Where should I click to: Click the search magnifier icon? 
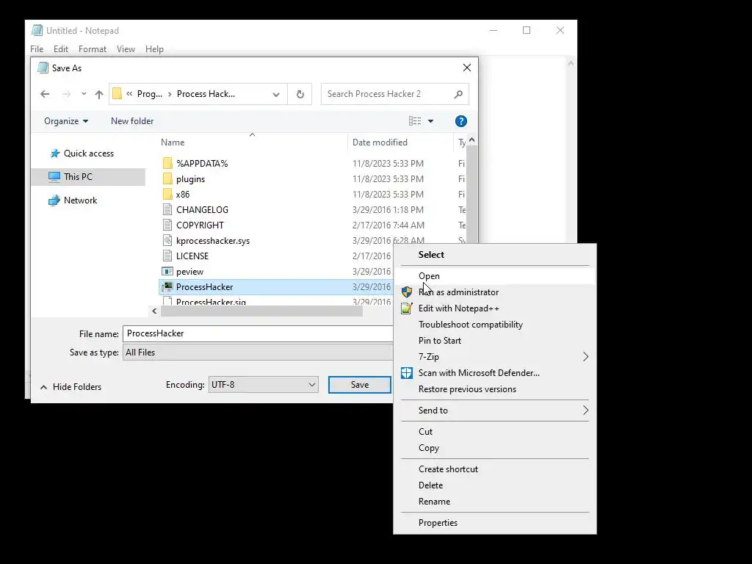(x=458, y=94)
